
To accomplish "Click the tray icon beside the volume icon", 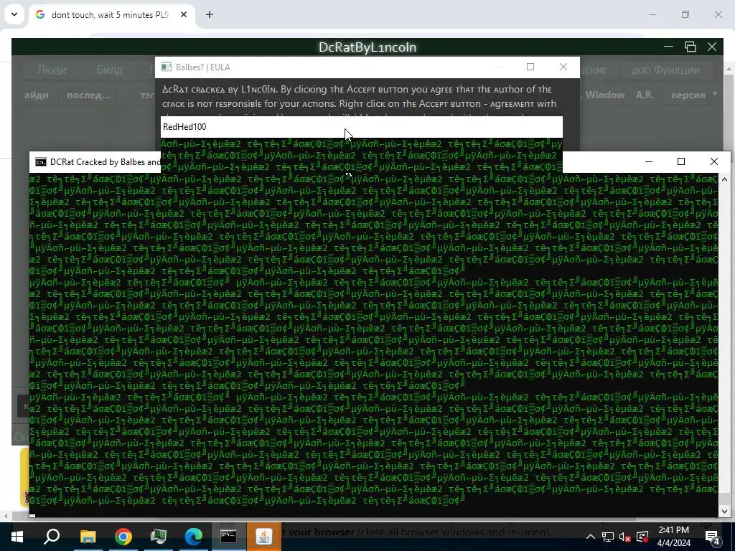I will coord(642,537).
